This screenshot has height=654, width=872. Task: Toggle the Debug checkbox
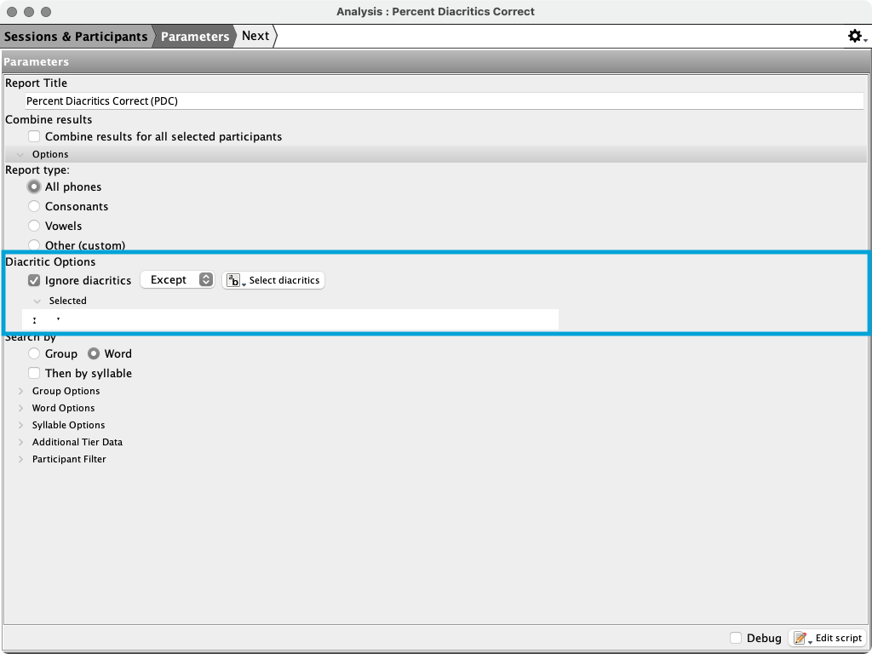pos(736,638)
